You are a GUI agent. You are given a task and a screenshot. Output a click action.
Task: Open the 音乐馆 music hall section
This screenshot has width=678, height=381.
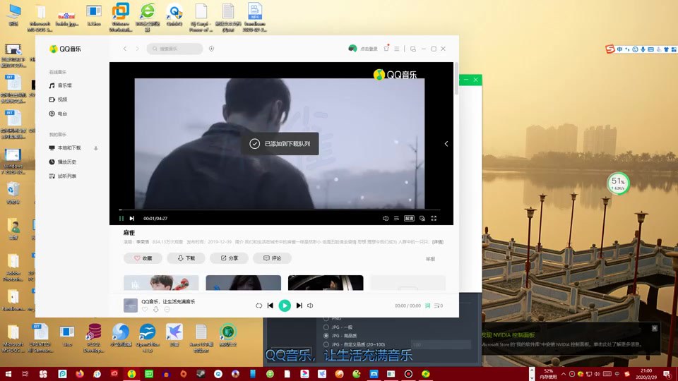click(x=61, y=85)
